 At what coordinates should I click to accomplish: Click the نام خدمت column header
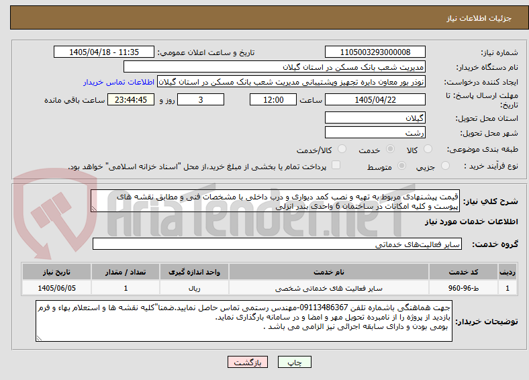point(329,272)
